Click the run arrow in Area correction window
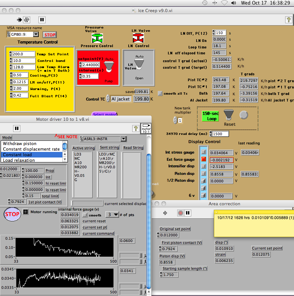The width and height of the screenshot is (294, 296). click(x=165, y=213)
